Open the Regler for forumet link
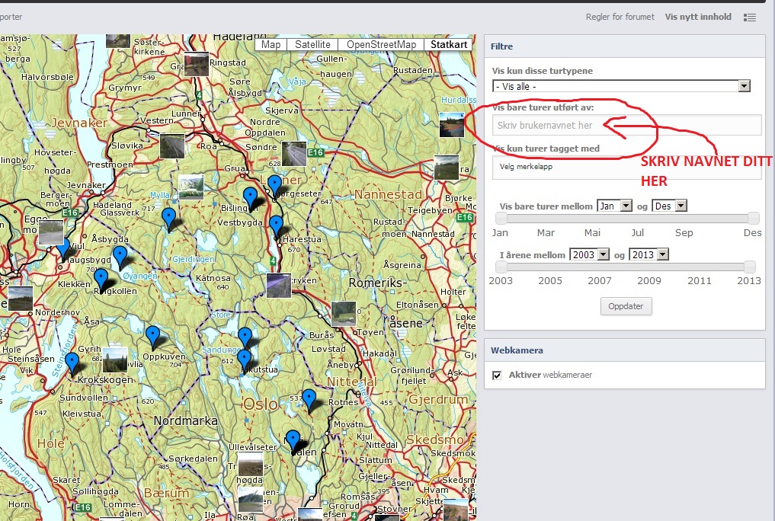 pyautogui.click(x=620, y=17)
